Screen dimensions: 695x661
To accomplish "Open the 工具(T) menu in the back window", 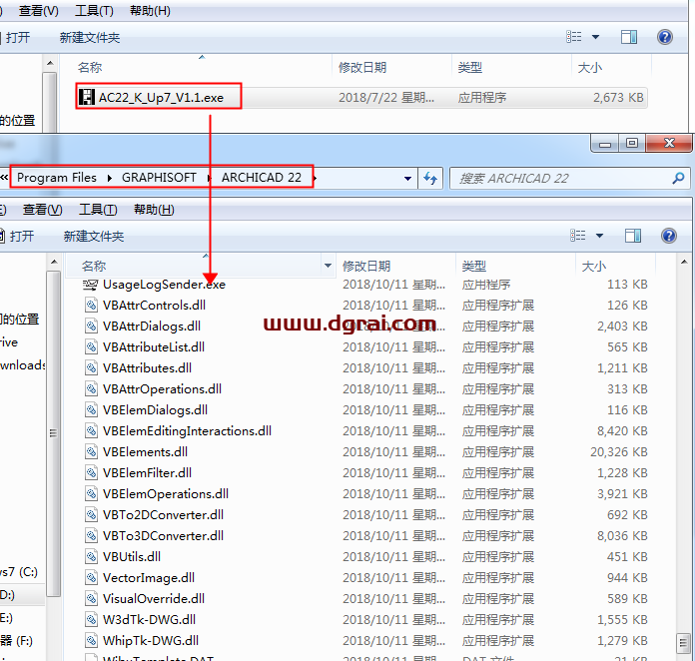I will (x=94, y=11).
